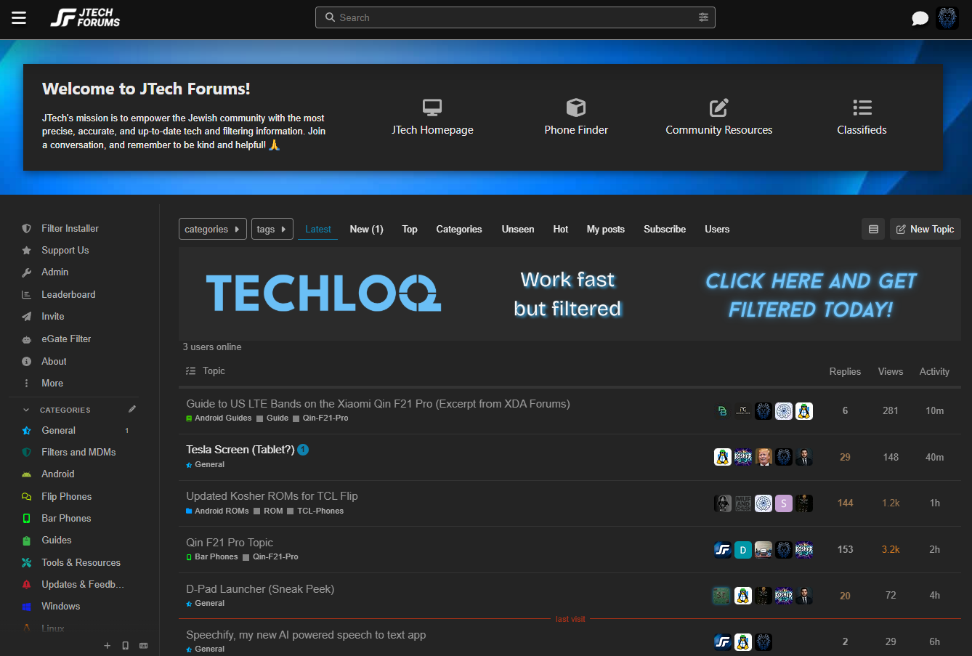
Task: Open search filter options inside the search bar
Action: click(702, 17)
